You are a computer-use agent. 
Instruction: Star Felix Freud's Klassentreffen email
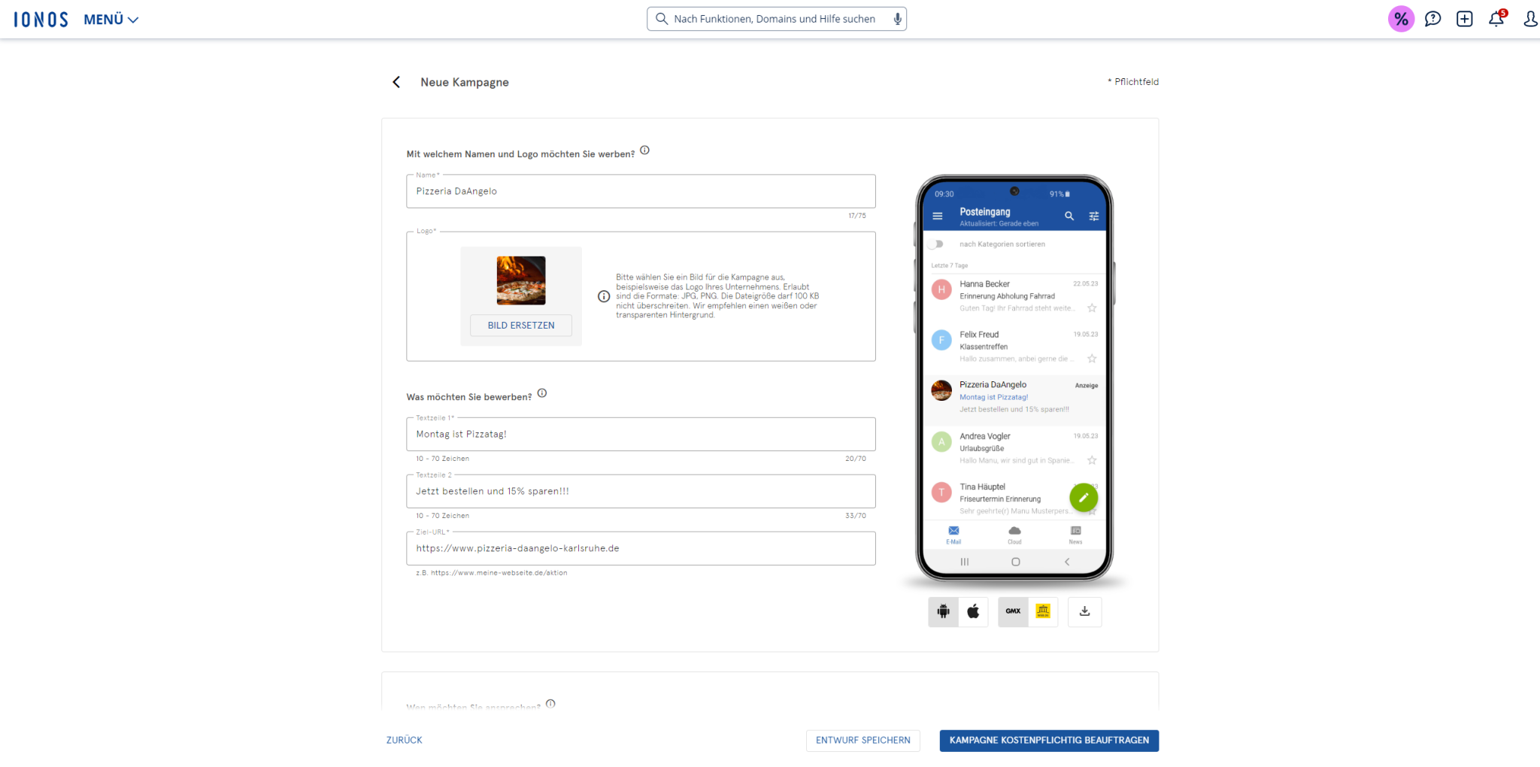point(1092,359)
